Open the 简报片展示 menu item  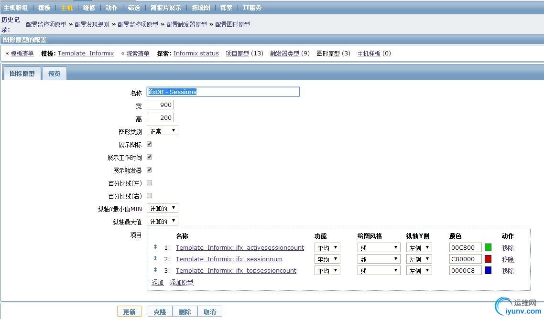coord(166,8)
